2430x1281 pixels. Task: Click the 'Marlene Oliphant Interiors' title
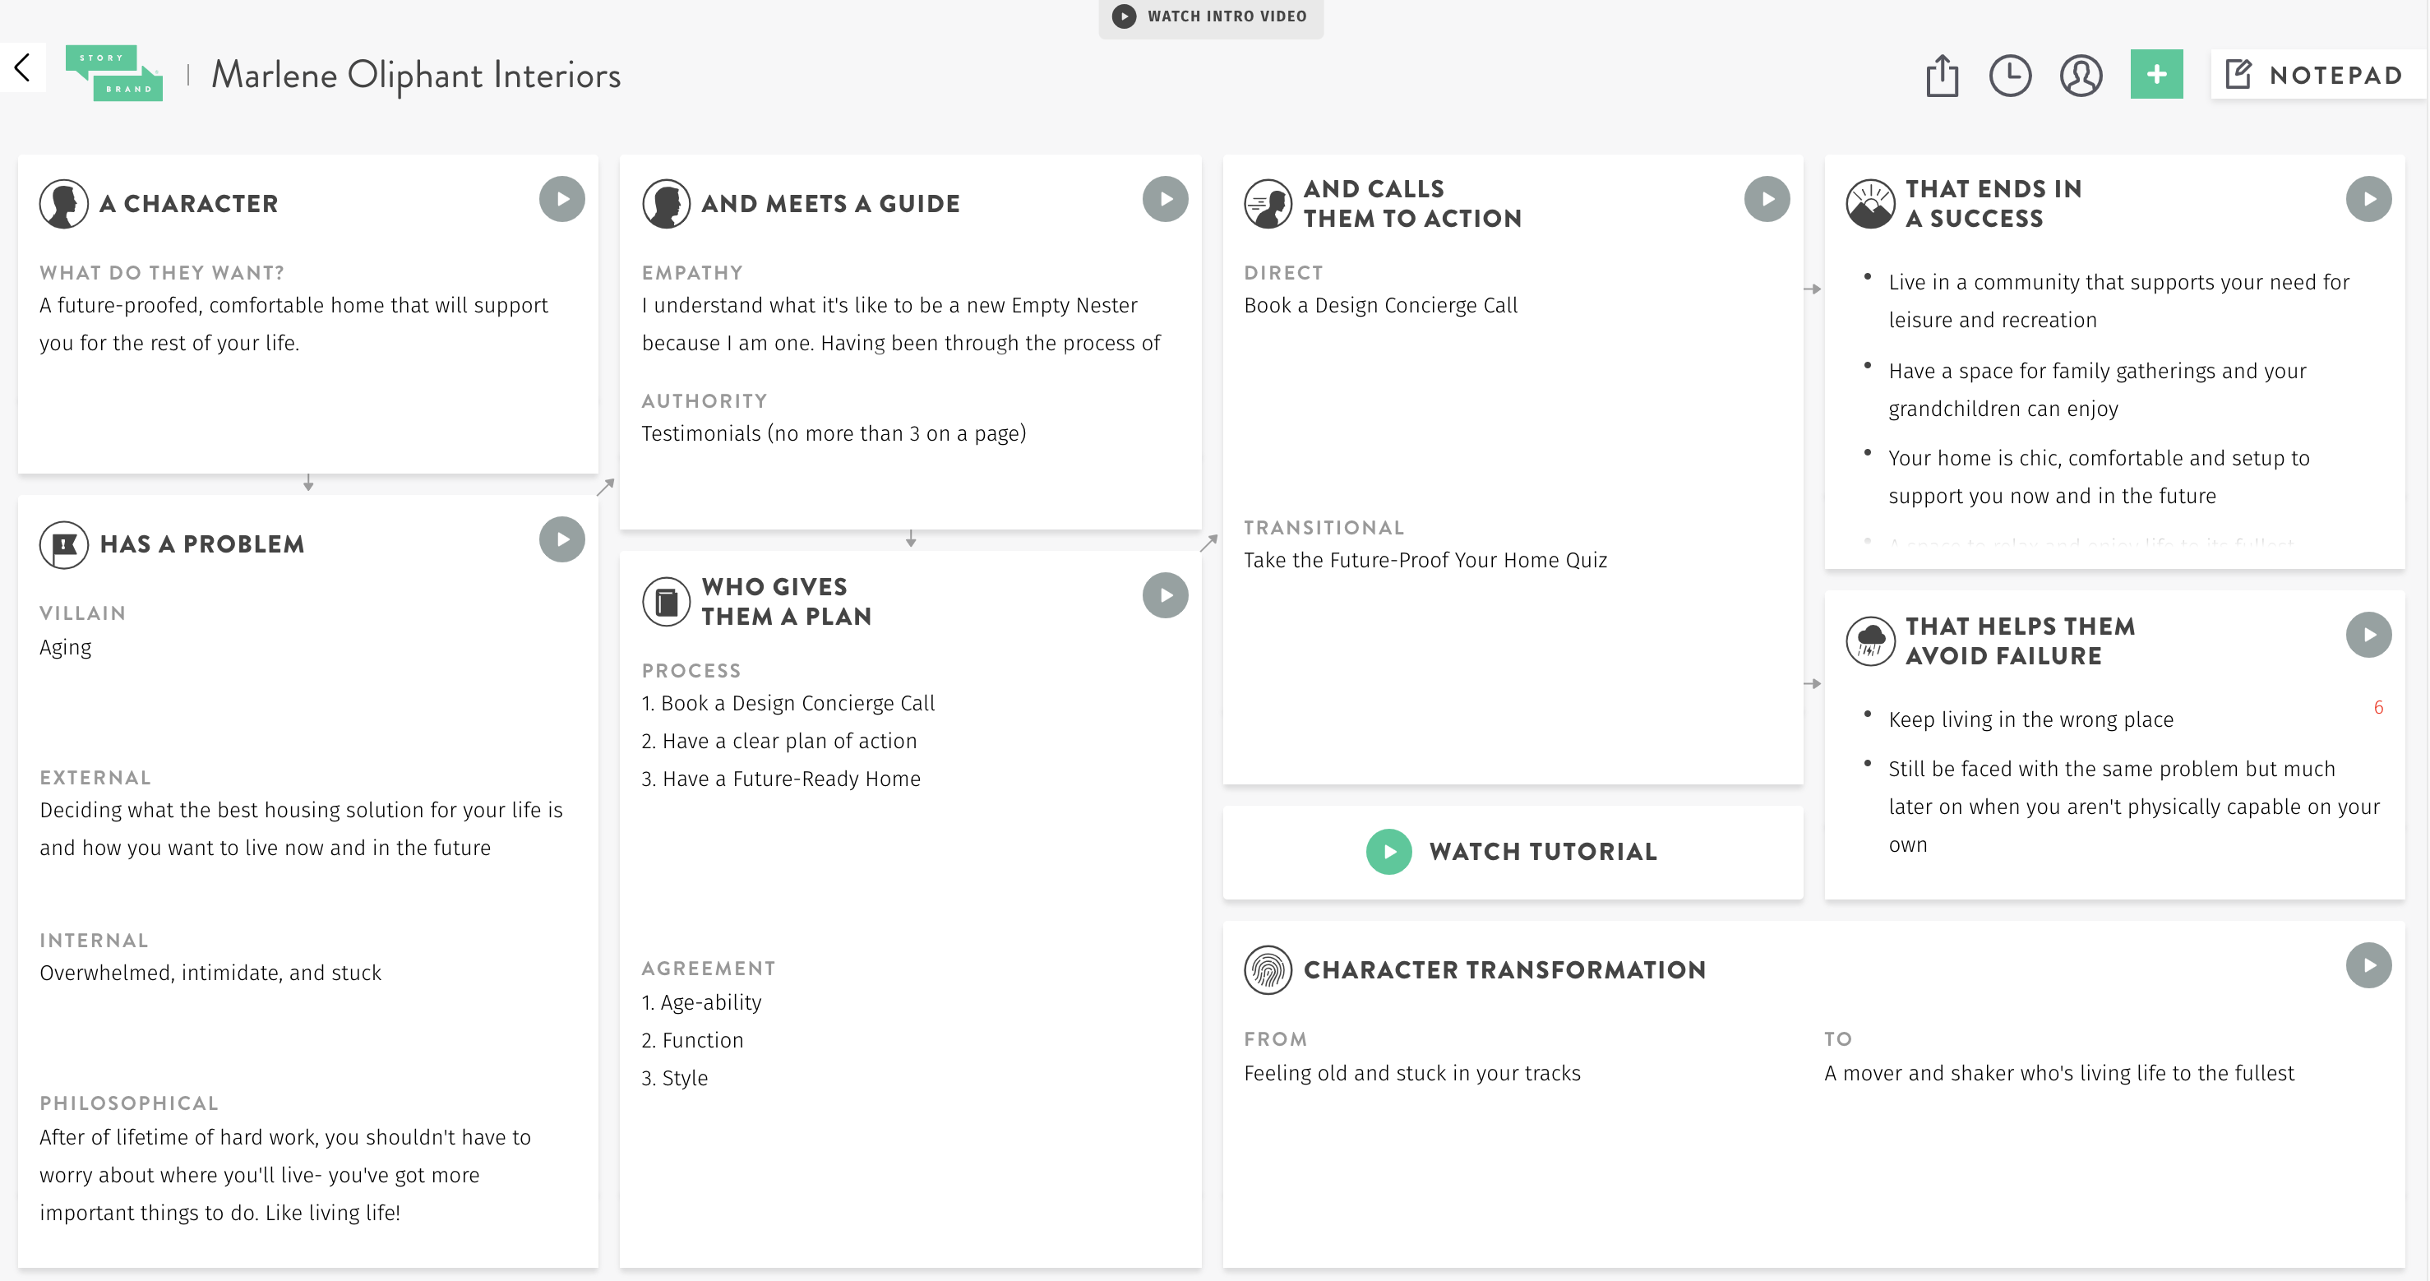(x=416, y=75)
